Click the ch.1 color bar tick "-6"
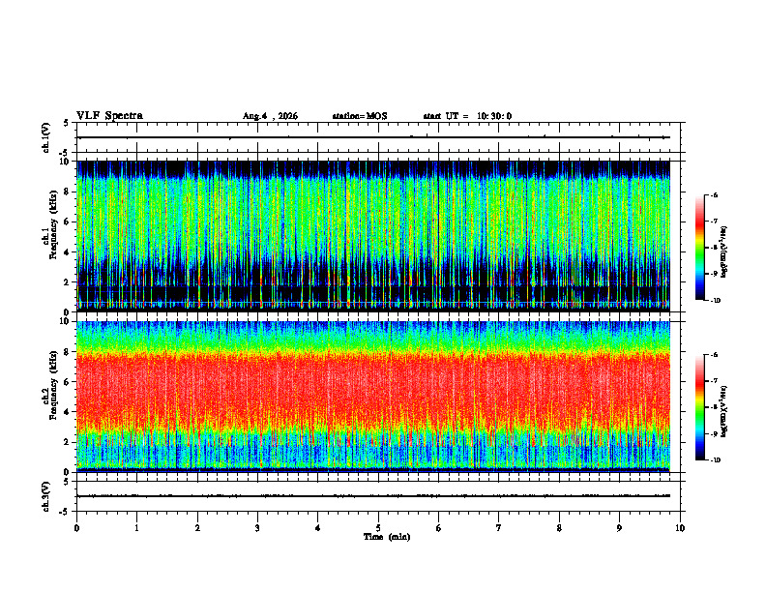 click(x=714, y=195)
